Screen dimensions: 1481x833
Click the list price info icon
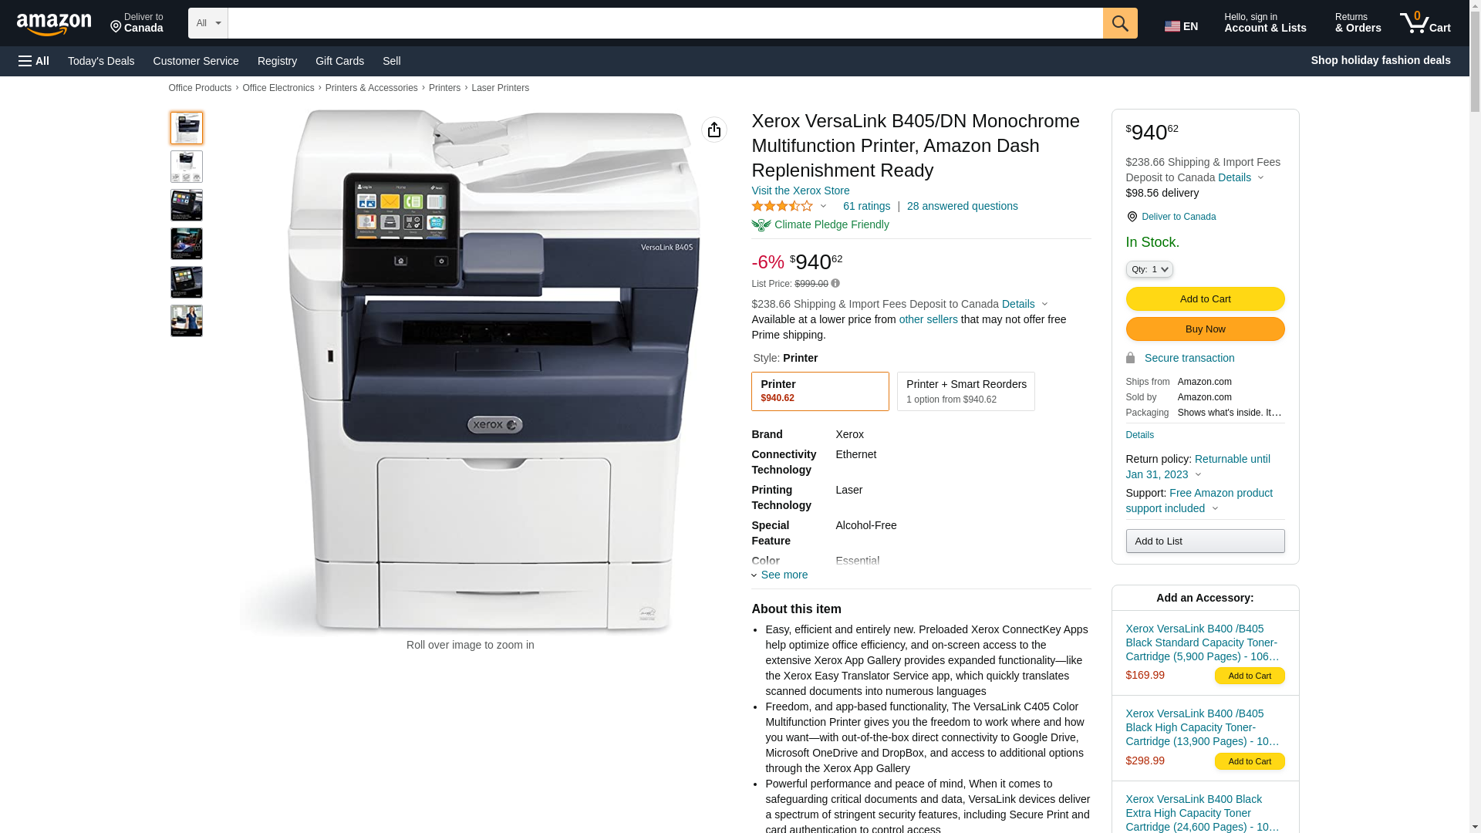point(835,283)
